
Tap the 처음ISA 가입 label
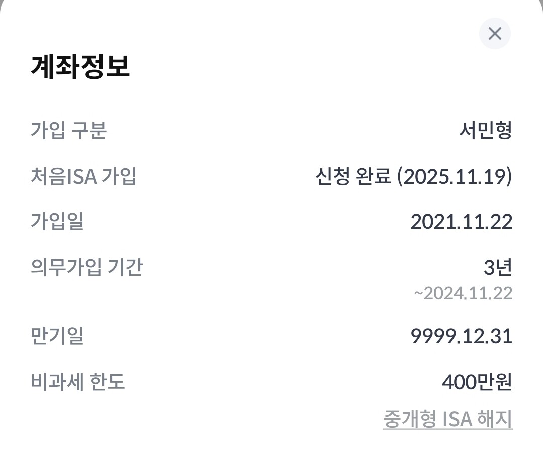[x=83, y=176]
